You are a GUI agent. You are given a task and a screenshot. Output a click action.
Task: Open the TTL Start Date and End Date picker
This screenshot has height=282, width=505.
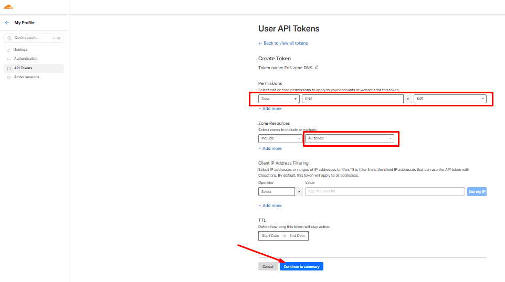[x=283, y=236]
